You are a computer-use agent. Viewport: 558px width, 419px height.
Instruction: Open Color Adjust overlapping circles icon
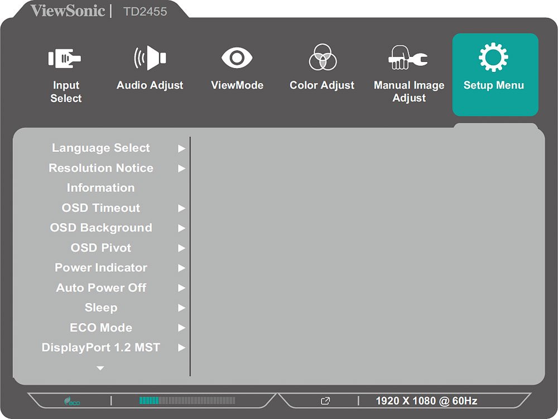322,57
